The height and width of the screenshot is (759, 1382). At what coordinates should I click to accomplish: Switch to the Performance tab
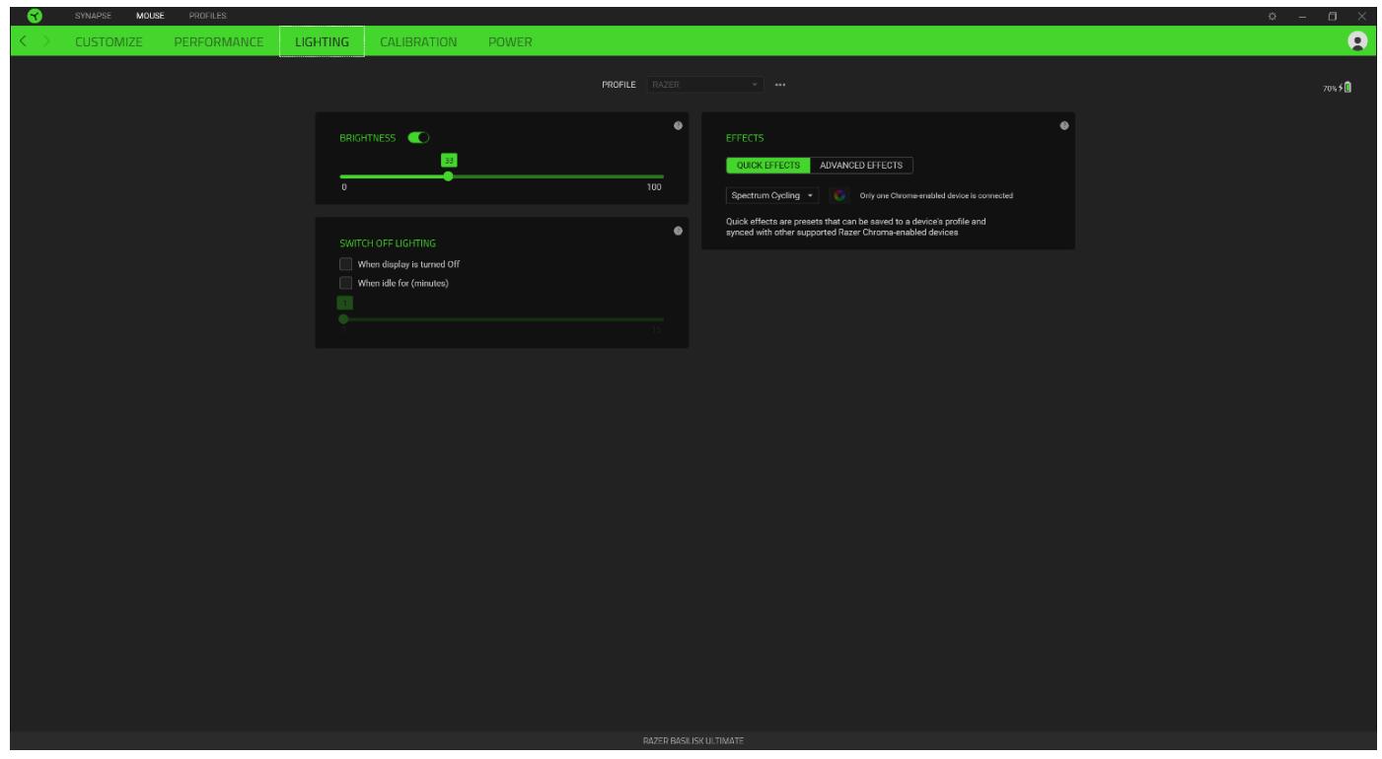(218, 42)
